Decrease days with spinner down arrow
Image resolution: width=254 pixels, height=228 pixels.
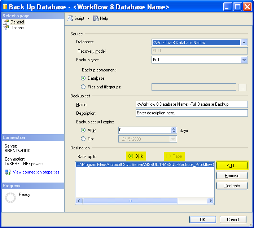point(174,132)
